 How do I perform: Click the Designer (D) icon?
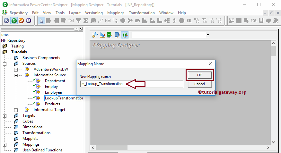click(14, 21)
